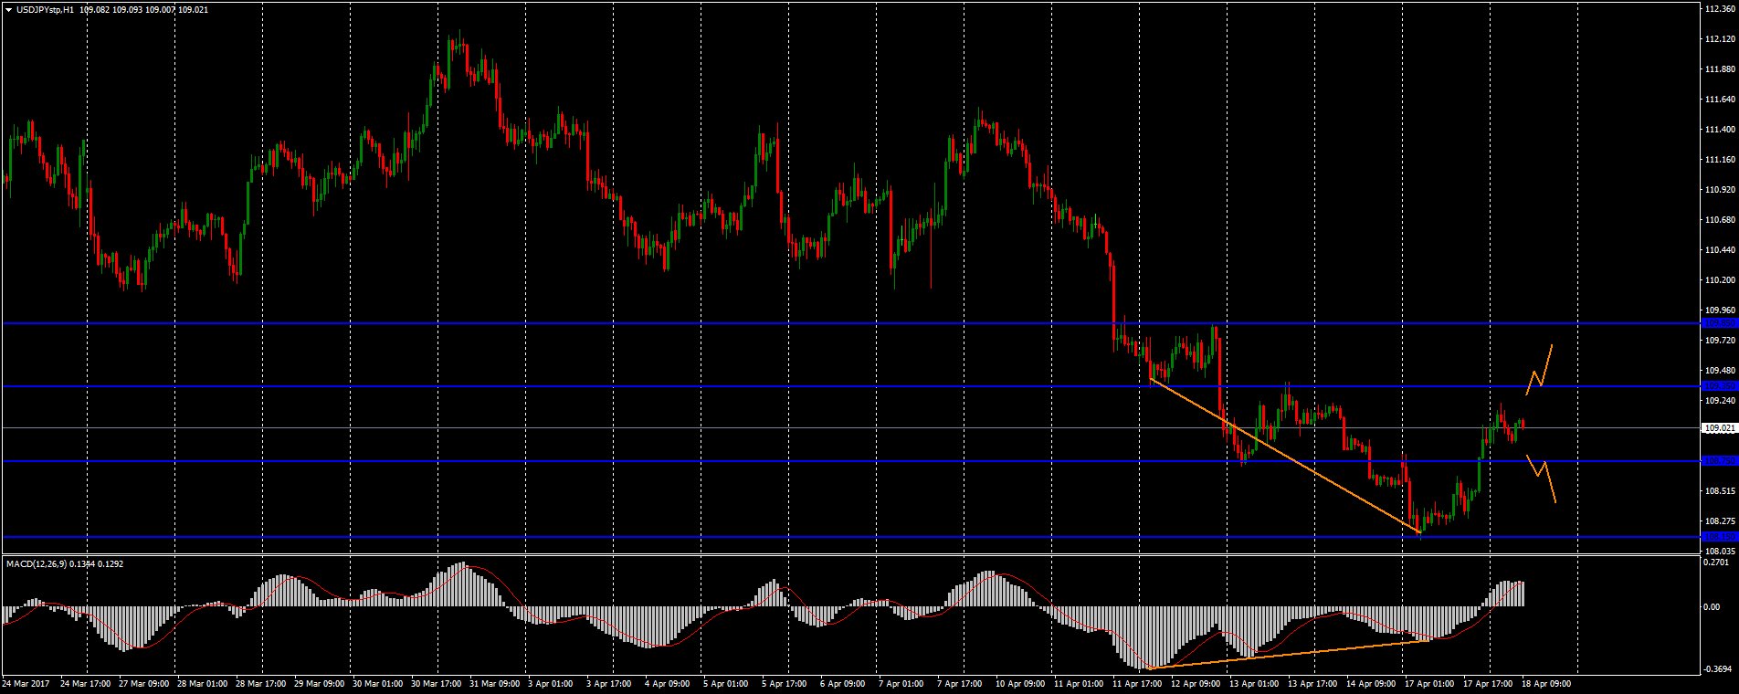Click the 6 Apr 09:00 time label
This screenshot has width=1739, height=694.
pyautogui.click(x=843, y=683)
